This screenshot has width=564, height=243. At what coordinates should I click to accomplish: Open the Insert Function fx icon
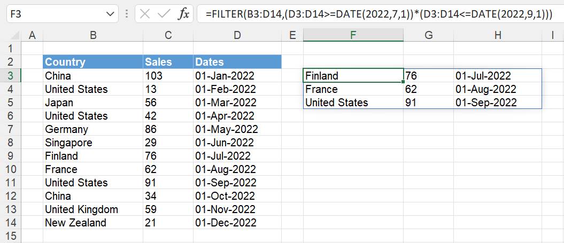pyautogui.click(x=183, y=14)
